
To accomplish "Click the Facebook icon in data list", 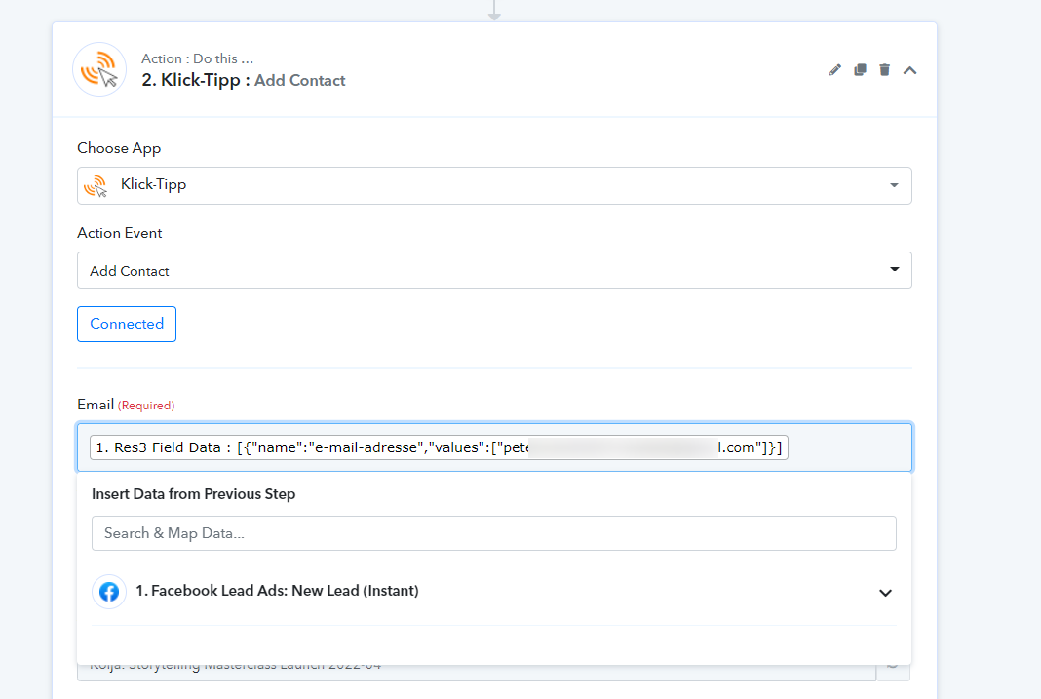I will pyautogui.click(x=109, y=592).
